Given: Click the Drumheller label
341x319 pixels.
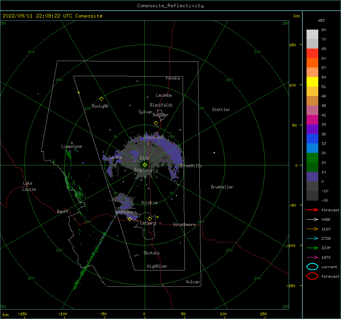Looking at the screenshot, I should 222,187.
